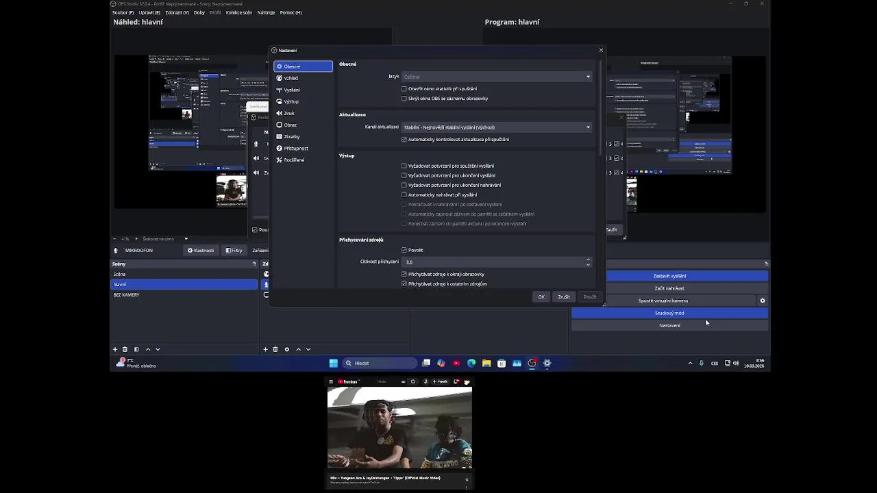Open the Jazyk language dropdown
The width and height of the screenshot is (877, 493).
point(497,77)
